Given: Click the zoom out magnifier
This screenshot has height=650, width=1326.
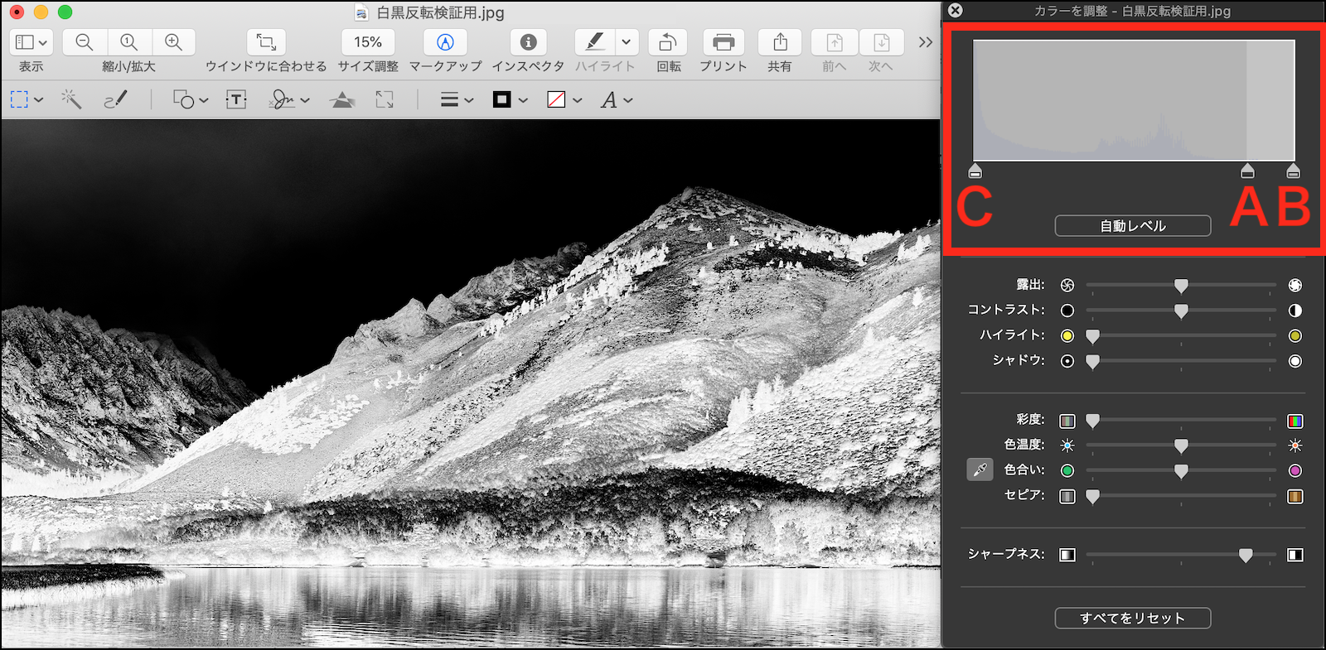Looking at the screenshot, I should (85, 42).
